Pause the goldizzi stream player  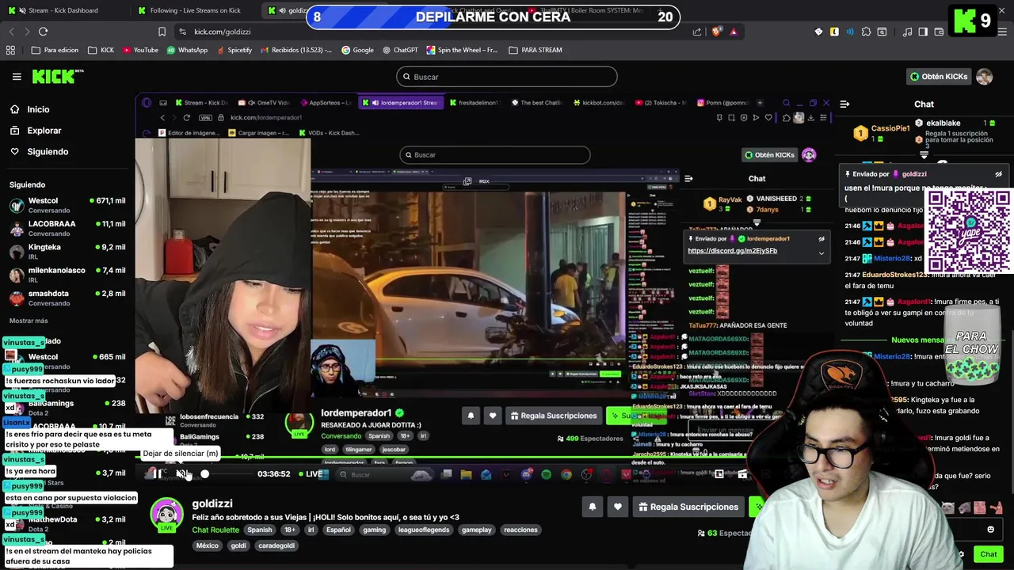158,474
